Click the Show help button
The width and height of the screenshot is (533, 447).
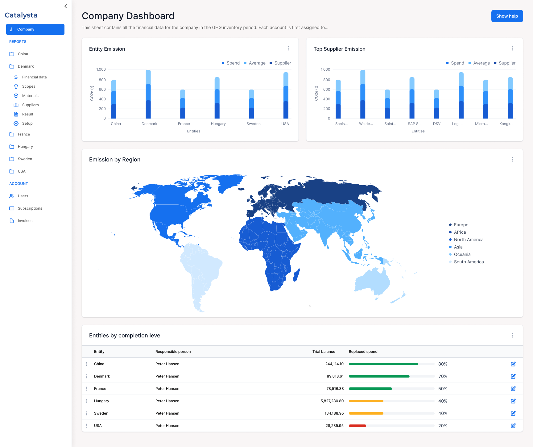(507, 16)
